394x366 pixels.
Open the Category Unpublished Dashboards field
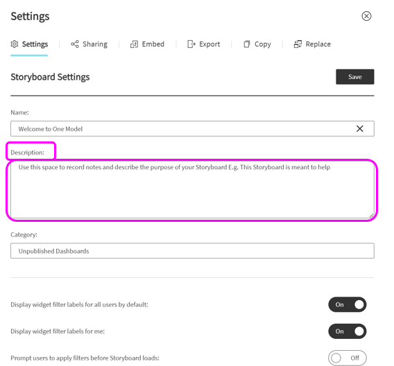click(x=192, y=251)
